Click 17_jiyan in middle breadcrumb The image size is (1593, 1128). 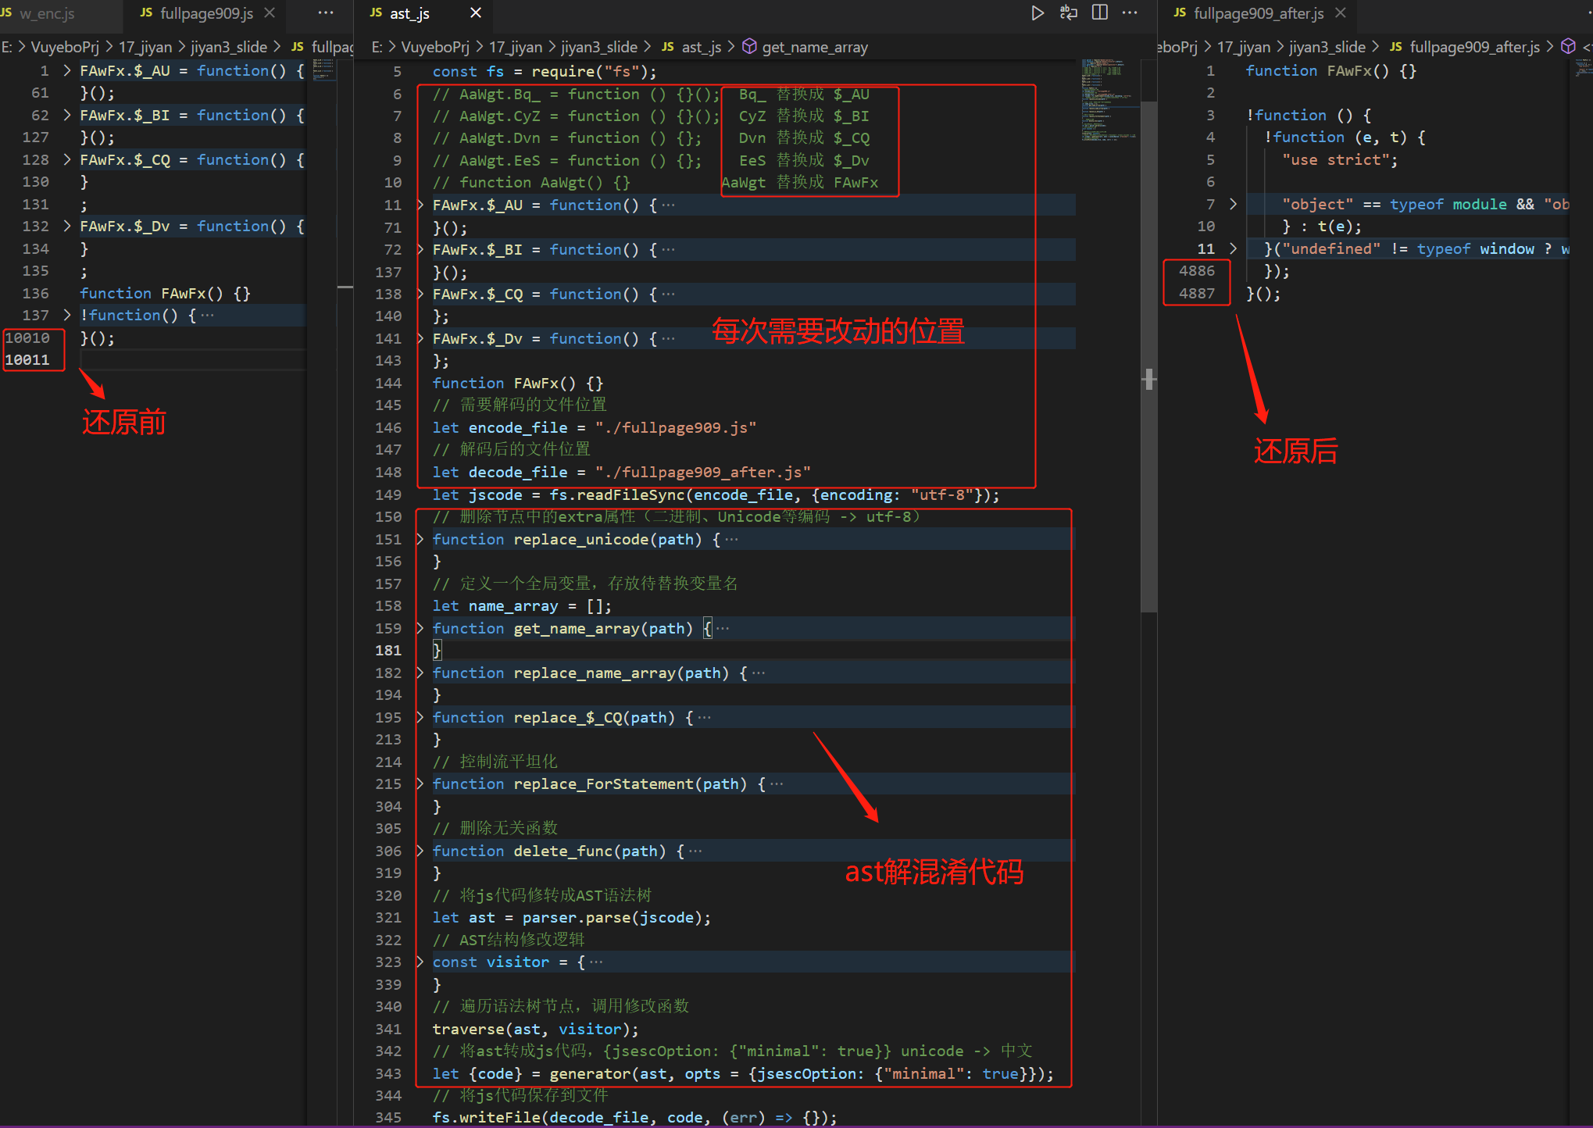pos(515,48)
